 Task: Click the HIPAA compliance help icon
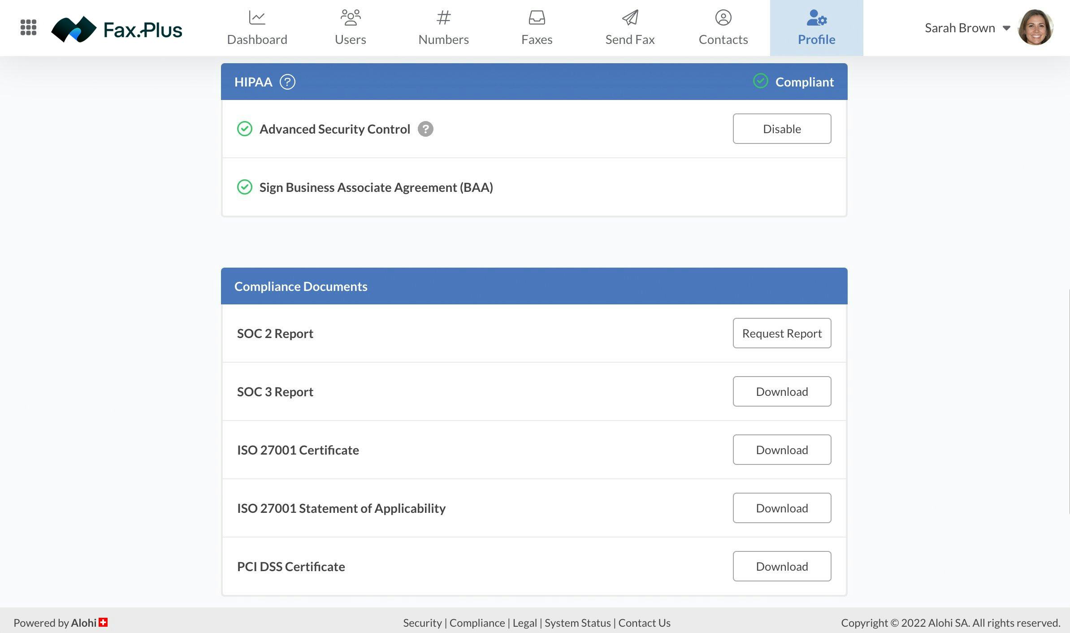click(287, 82)
